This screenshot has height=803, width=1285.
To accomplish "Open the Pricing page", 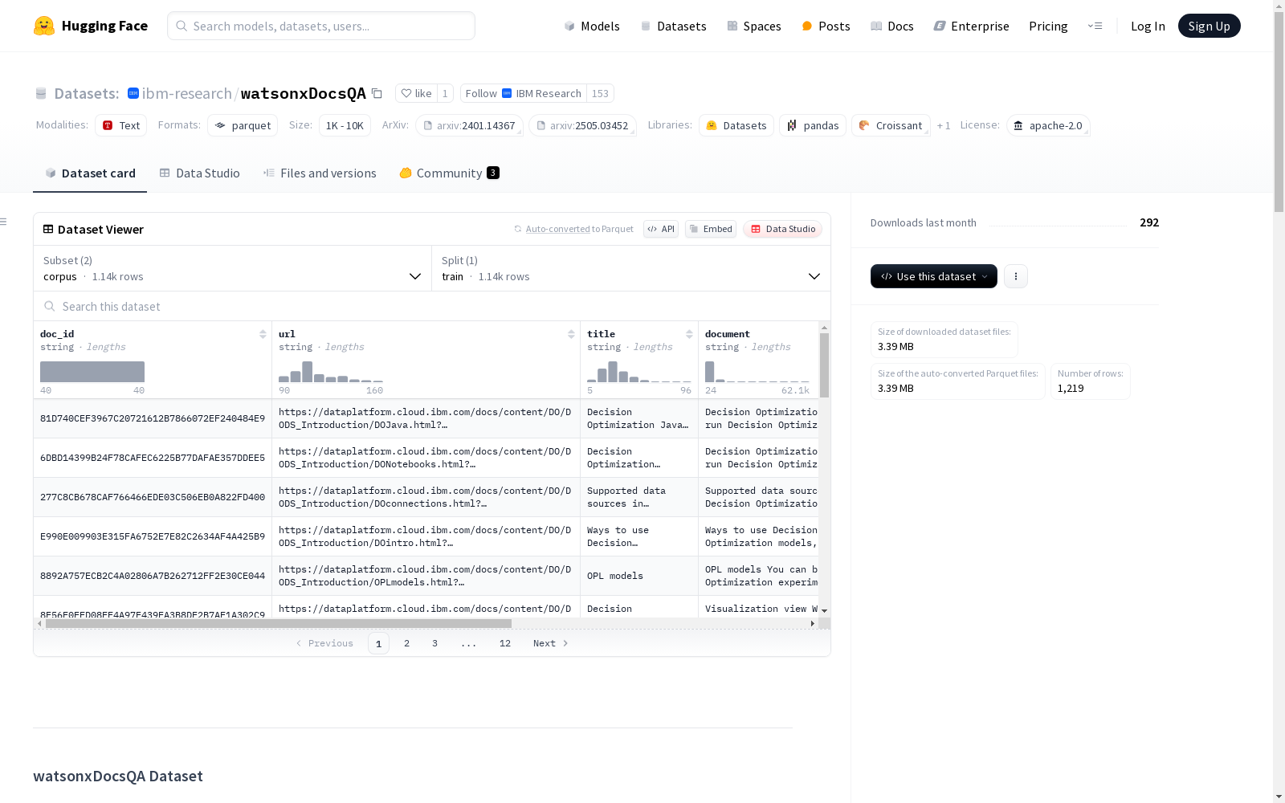I will (1048, 26).
